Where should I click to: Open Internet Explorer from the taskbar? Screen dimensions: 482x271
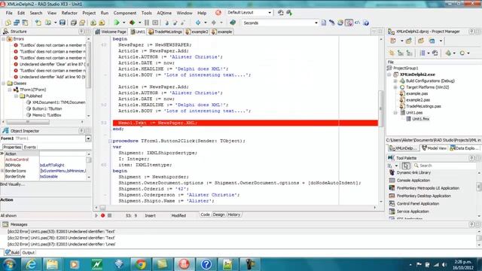click(x=31, y=264)
